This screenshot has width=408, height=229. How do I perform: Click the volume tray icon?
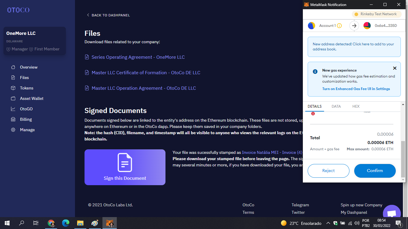coord(357,223)
